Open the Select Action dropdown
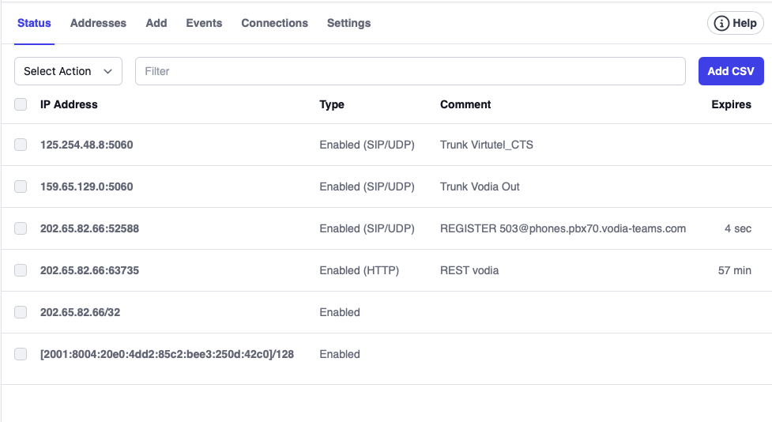 point(68,71)
